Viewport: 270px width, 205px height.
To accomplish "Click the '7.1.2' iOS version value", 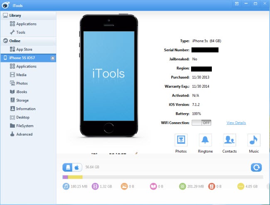I will point(196,104).
